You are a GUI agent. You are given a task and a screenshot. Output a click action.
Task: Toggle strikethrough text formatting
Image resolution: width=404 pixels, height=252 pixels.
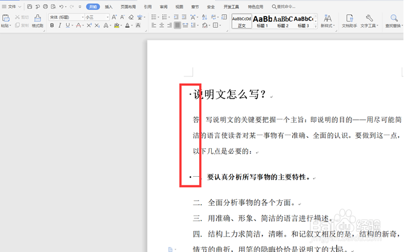pyautogui.click(x=79, y=25)
